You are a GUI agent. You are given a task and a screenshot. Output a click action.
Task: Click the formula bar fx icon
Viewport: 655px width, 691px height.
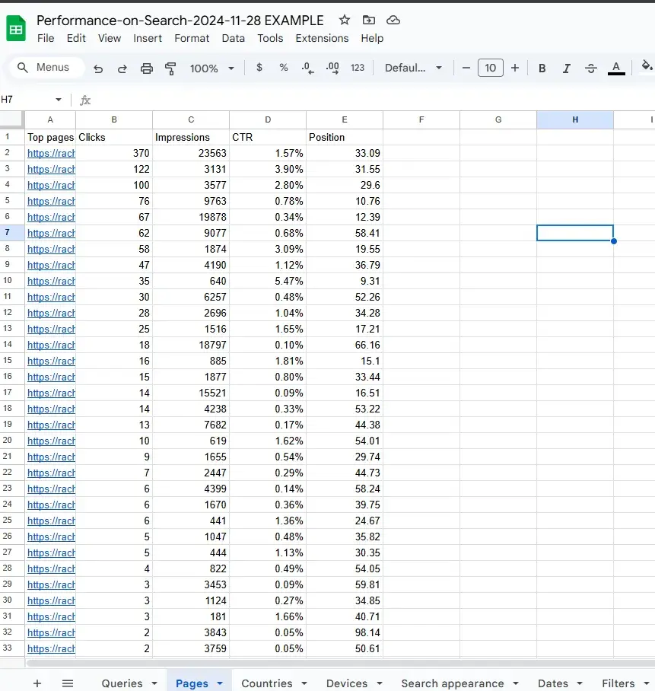(85, 100)
